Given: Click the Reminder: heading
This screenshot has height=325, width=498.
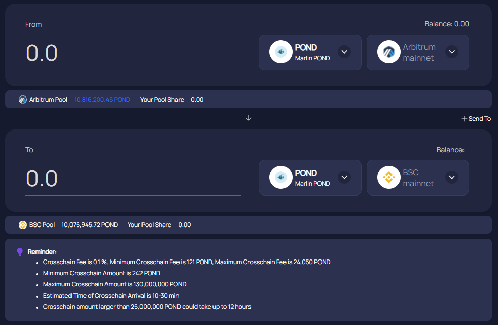Looking at the screenshot, I should pyautogui.click(x=42, y=252).
